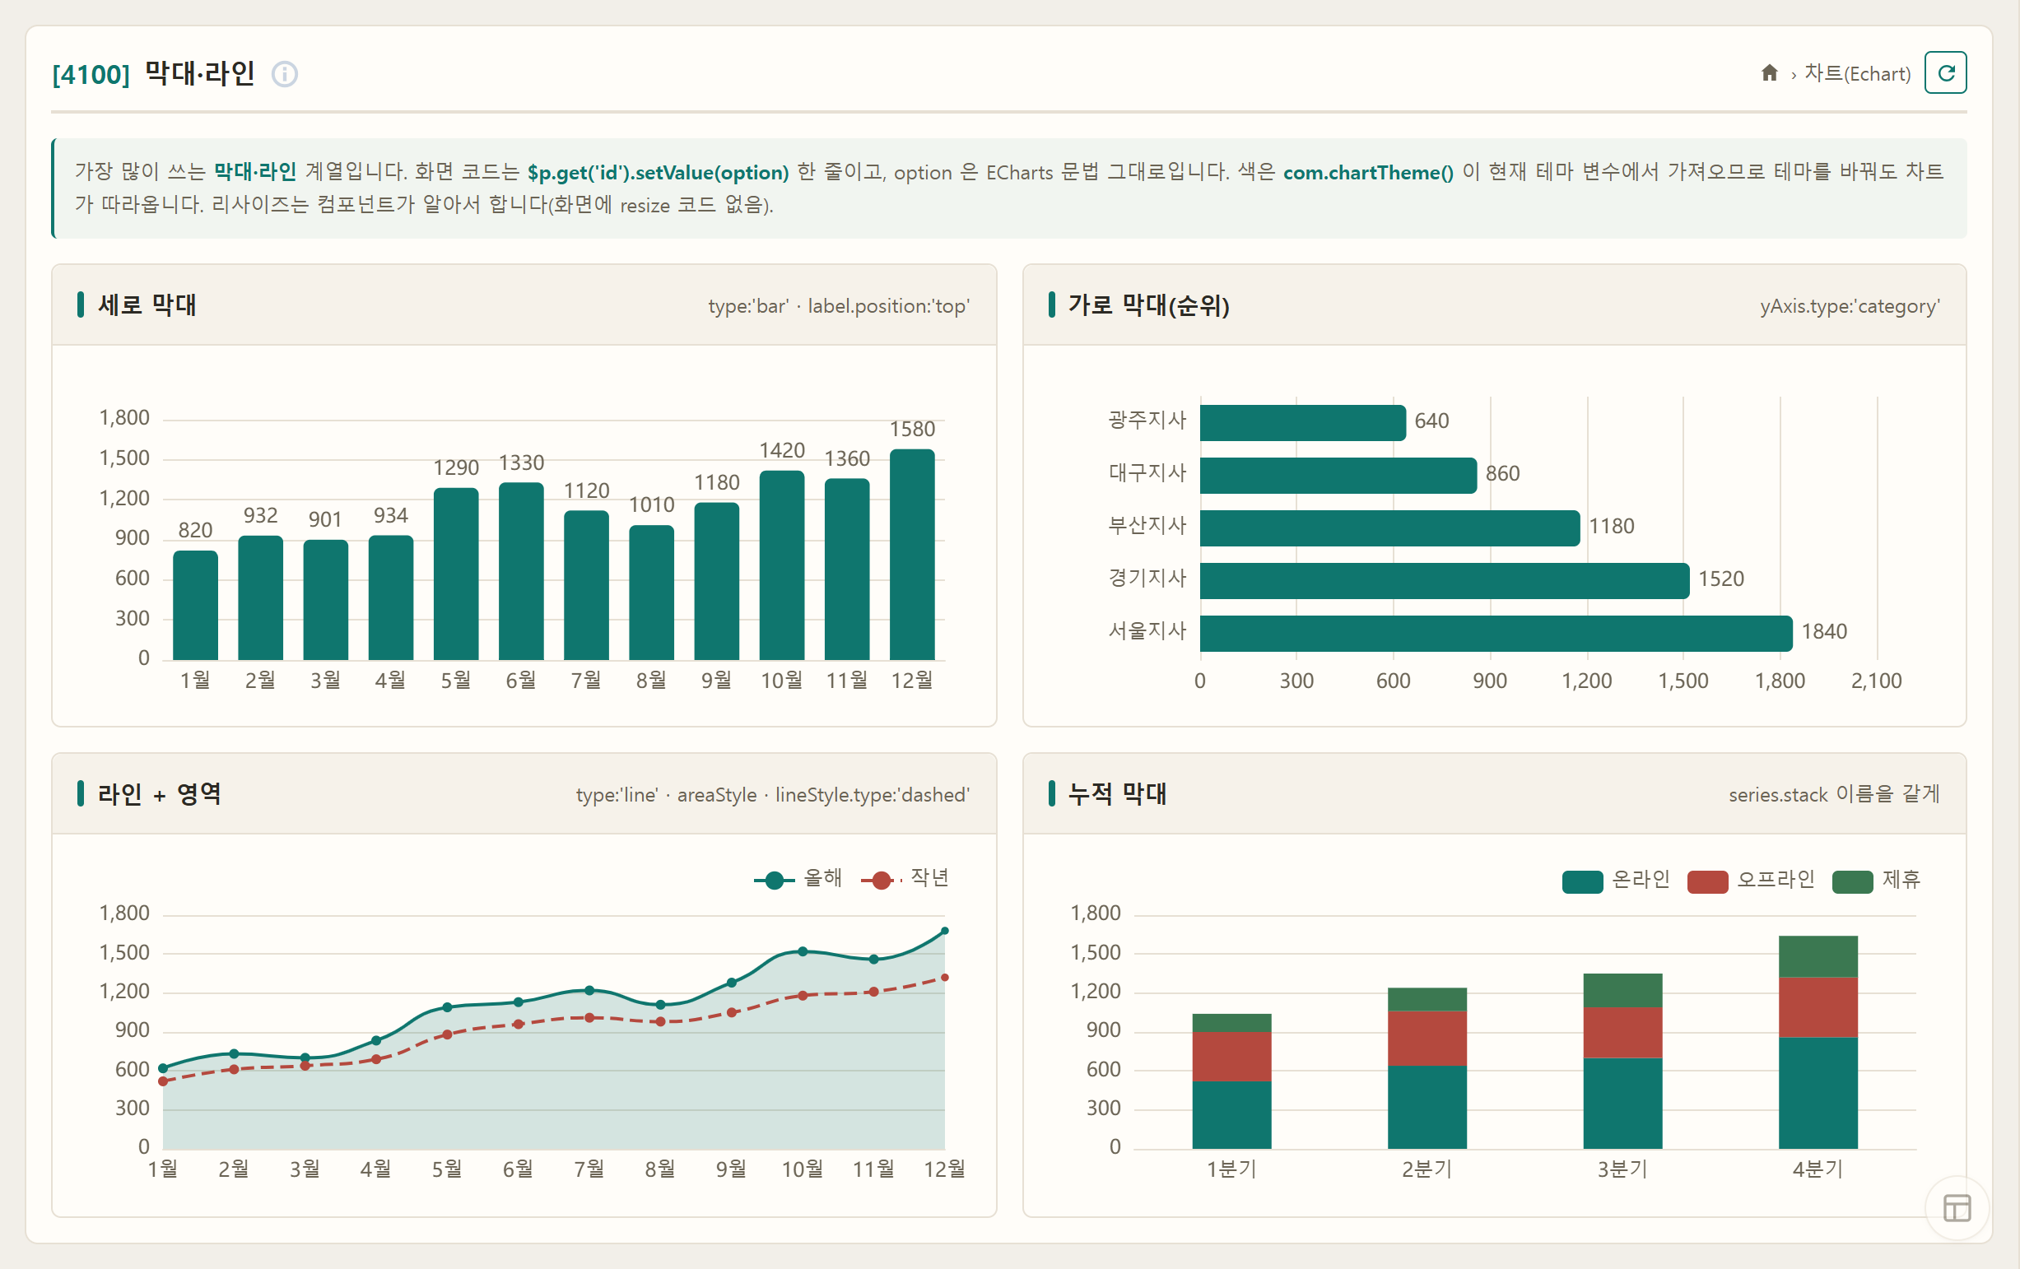Click the [4100] page code text
This screenshot has width=2020, height=1269.
(x=91, y=75)
